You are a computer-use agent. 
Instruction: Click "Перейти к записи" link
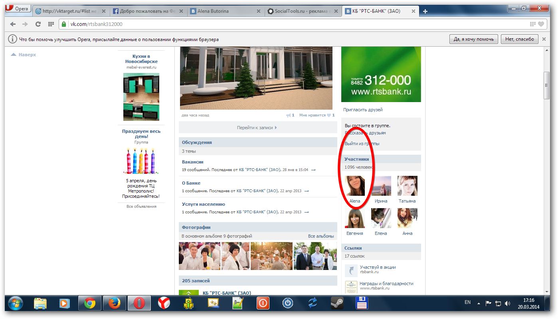257,128
